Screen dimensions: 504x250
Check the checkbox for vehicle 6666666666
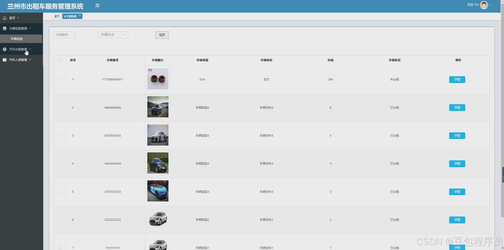click(60, 108)
